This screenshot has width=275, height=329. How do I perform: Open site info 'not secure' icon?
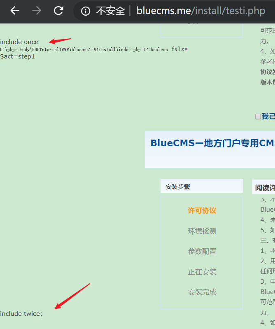pyautogui.click(x=86, y=11)
